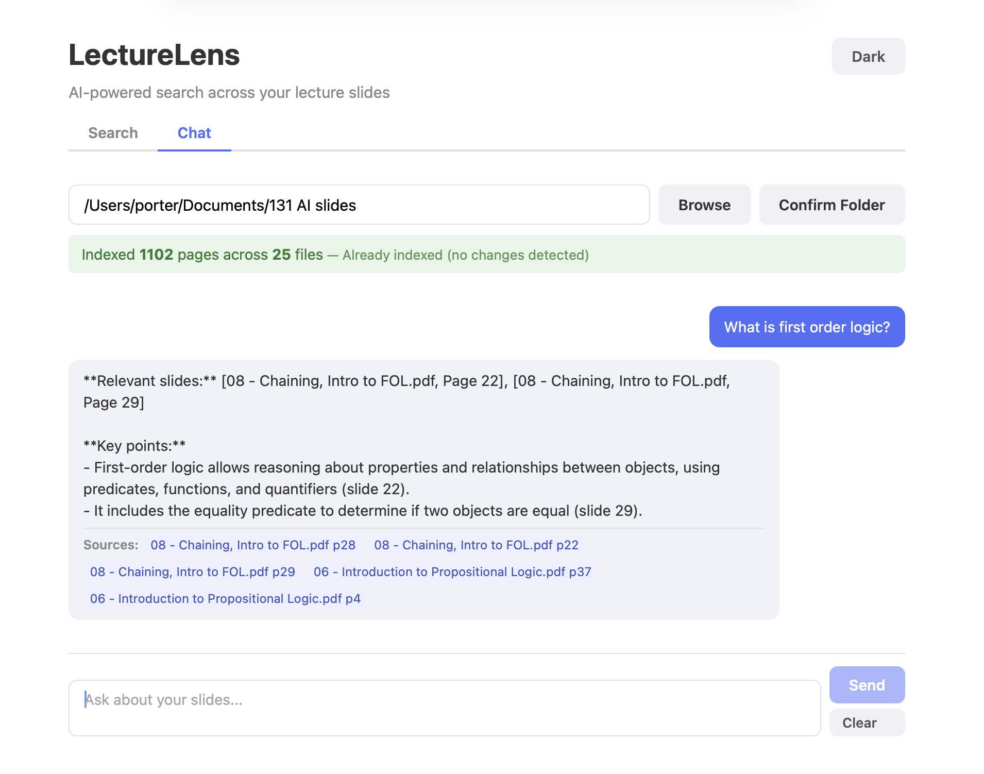Open source Introduction to Propositional Logic.pdf p37
Viewport: 984px width, 774px height.
click(452, 572)
